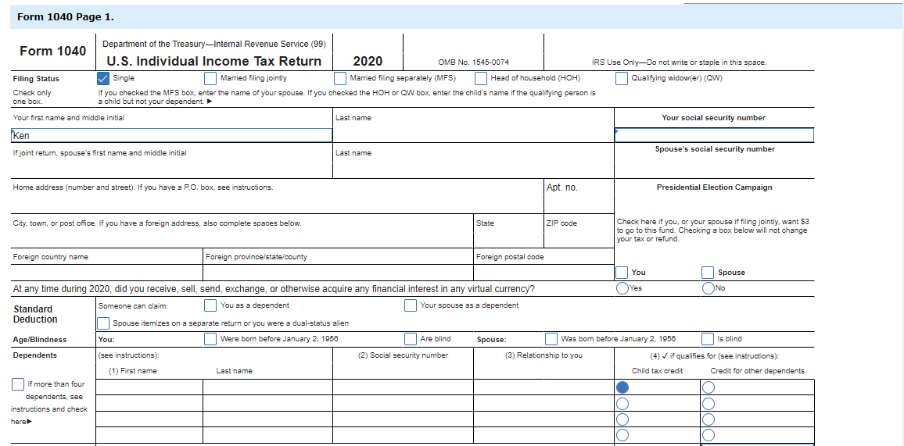Click spouse's first name and middle initial field

click(172, 170)
